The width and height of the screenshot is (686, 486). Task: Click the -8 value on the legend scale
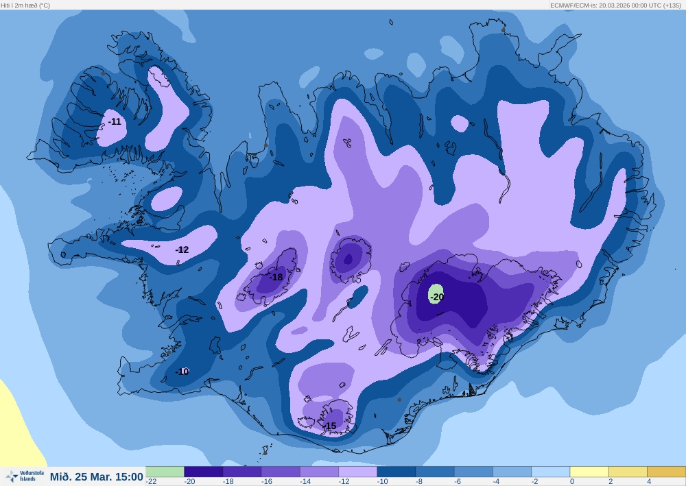coord(419,482)
